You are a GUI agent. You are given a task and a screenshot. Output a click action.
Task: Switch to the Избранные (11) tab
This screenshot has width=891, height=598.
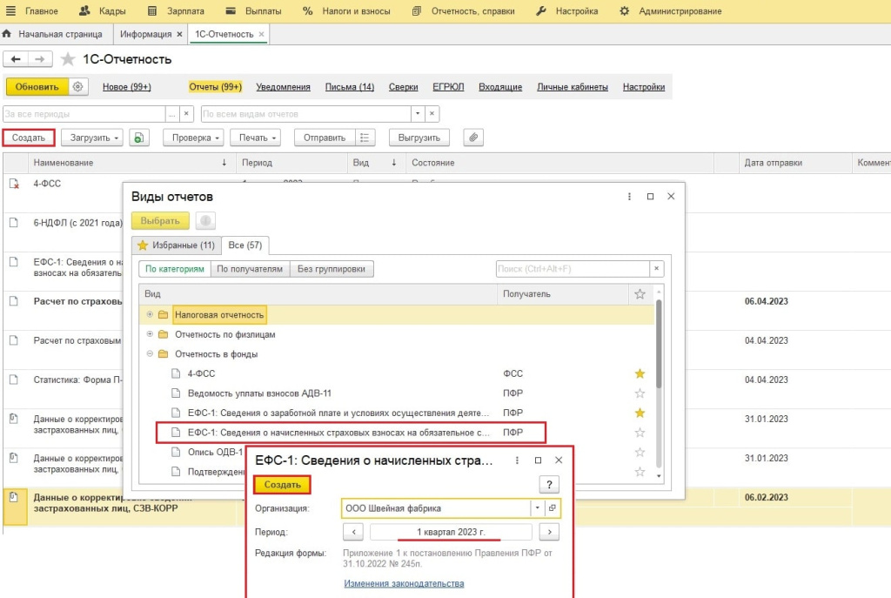click(176, 245)
